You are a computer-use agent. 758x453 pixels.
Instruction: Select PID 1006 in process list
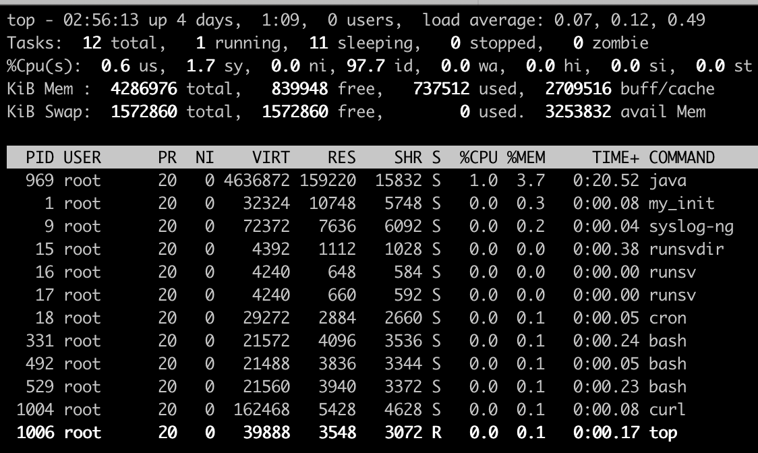point(35,433)
